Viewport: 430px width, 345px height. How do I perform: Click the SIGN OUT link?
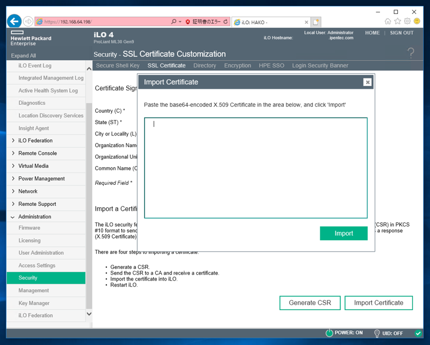tap(402, 33)
